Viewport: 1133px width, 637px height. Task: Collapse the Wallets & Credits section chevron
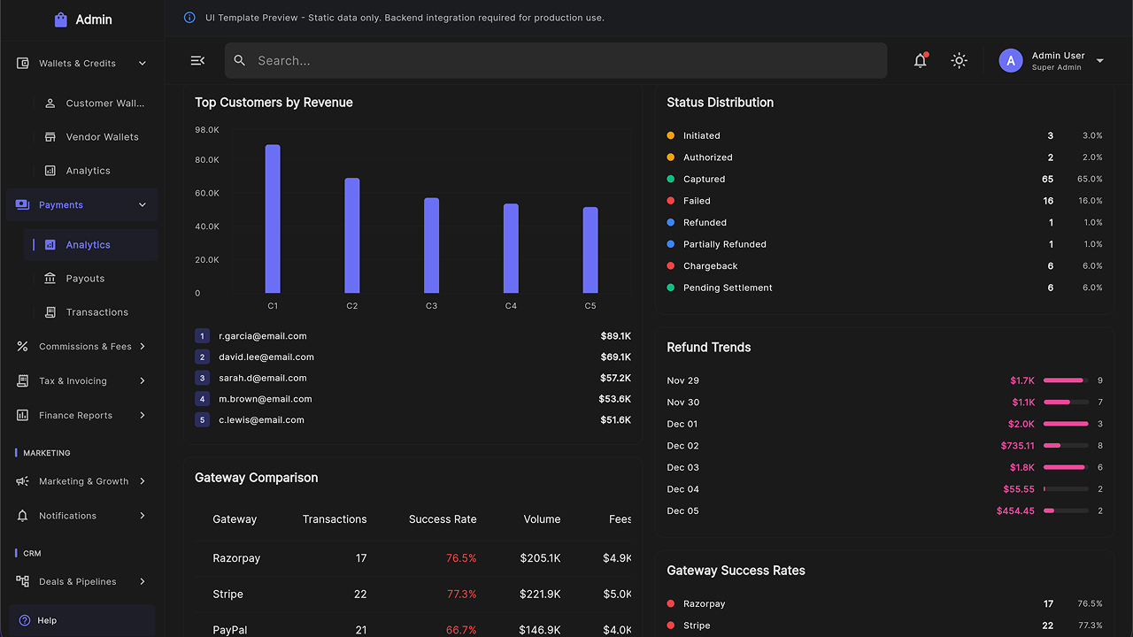click(143, 63)
